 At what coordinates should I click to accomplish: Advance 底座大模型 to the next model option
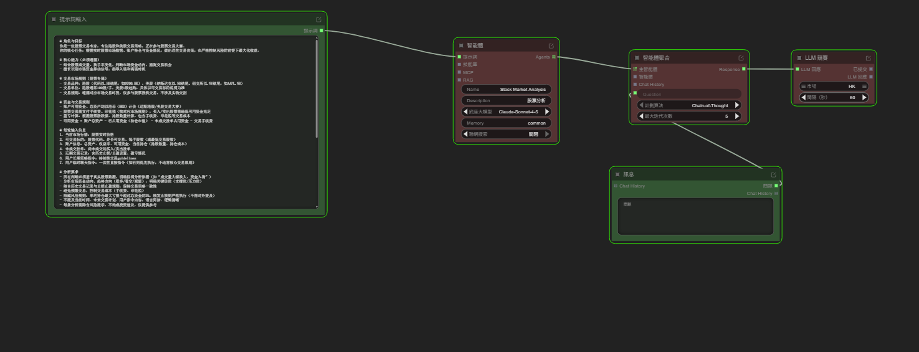pos(547,112)
